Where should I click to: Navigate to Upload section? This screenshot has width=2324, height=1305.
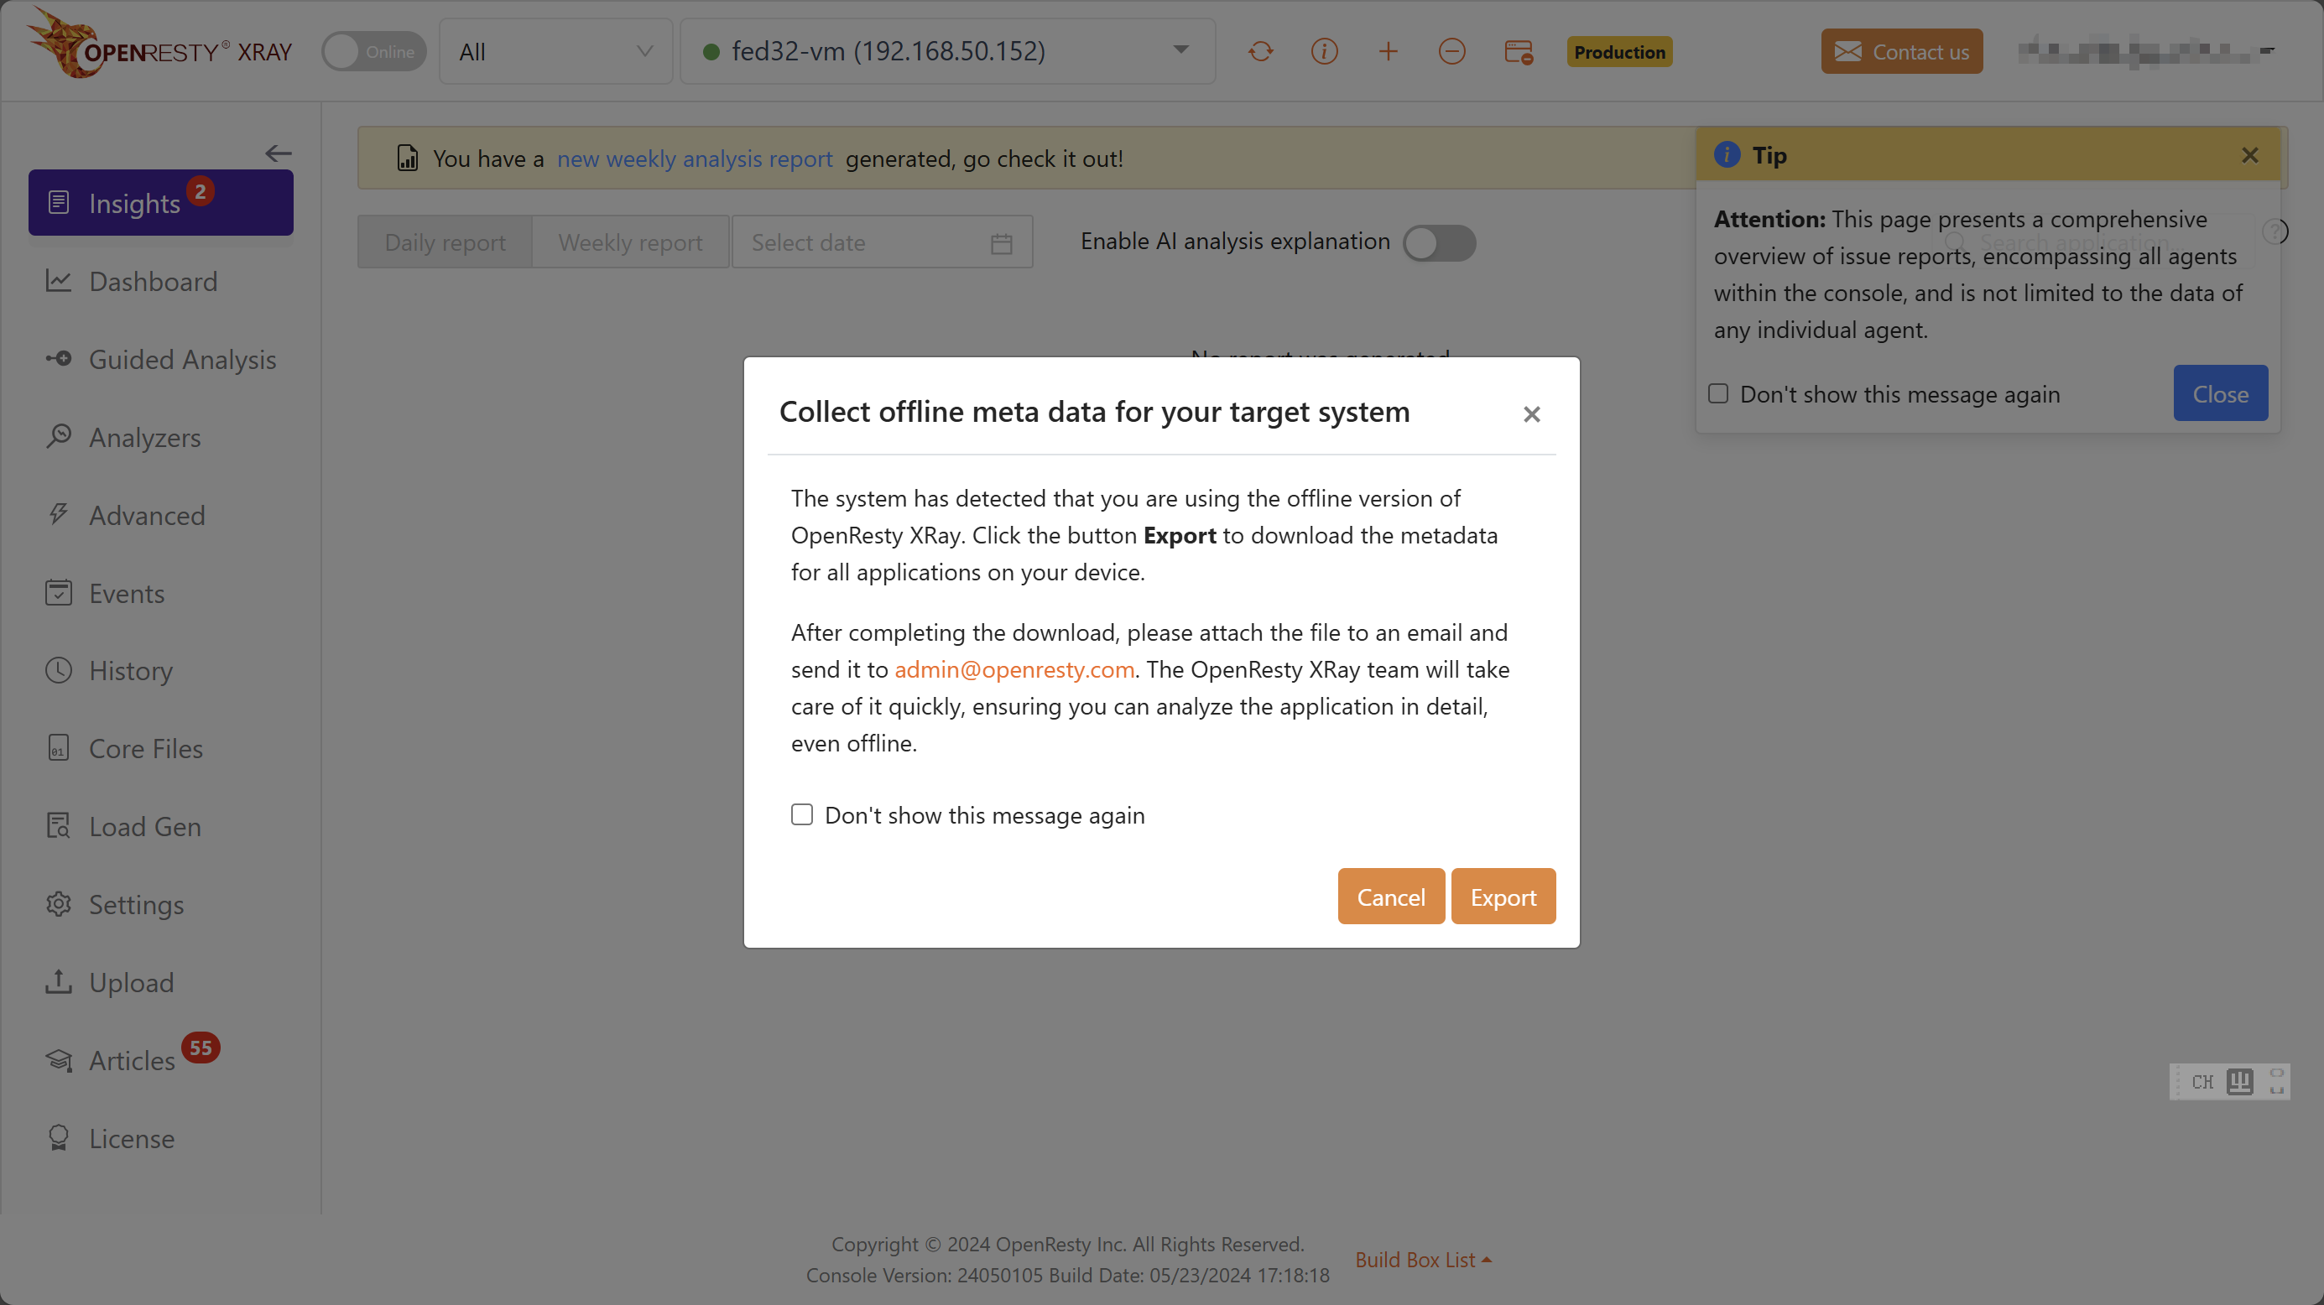131,981
